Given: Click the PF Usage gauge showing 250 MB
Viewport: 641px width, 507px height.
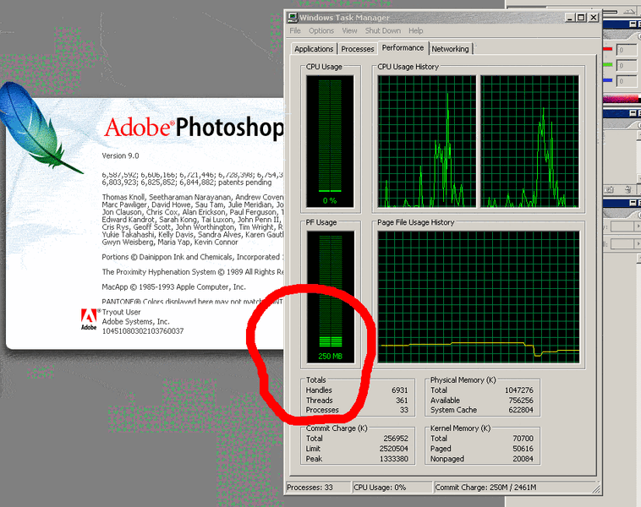Looking at the screenshot, I should tap(330, 297).
